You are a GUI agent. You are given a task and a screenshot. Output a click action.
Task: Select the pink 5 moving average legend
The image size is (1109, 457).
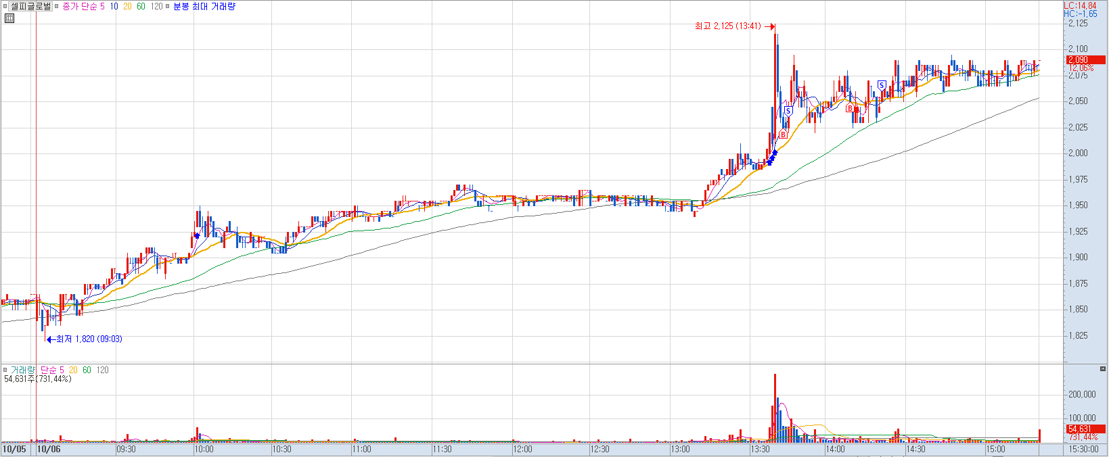point(102,6)
